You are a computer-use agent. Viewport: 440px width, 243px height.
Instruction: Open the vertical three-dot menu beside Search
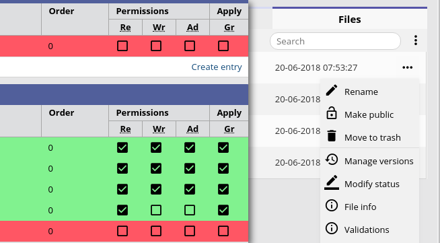pyautogui.click(x=416, y=40)
